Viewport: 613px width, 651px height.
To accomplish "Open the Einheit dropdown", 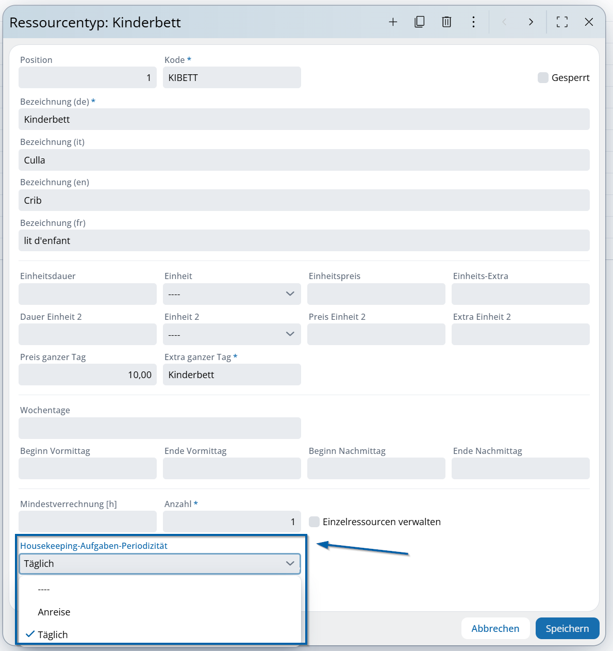I will (x=231, y=294).
